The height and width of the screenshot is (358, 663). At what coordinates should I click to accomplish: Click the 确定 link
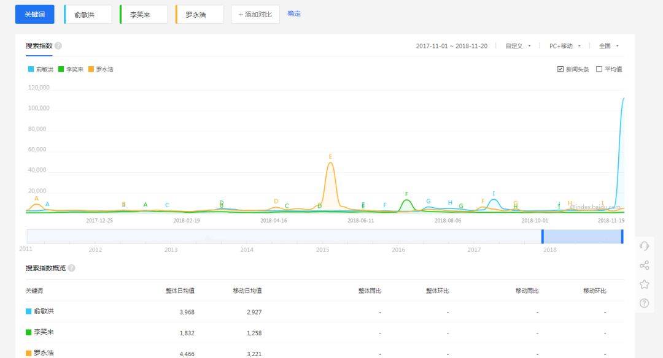coord(294,13)
